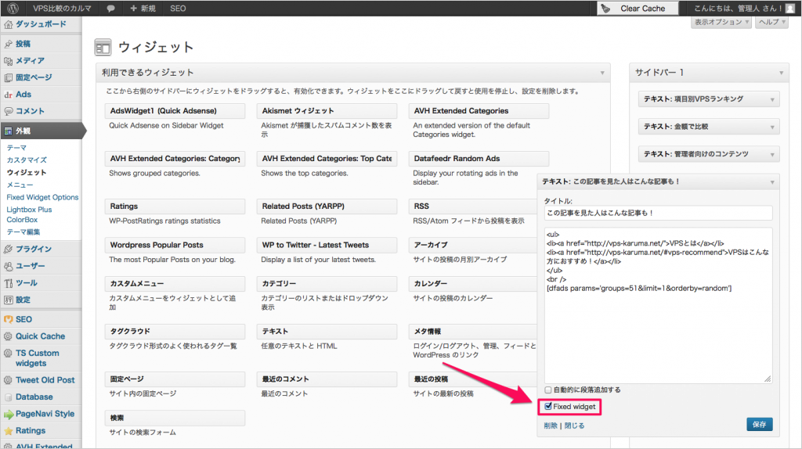The width and height of the screenshot is (802, 449).
Task: Select the 最近のコメント widget
Action: pyautogui.click(x=327, y=379)
